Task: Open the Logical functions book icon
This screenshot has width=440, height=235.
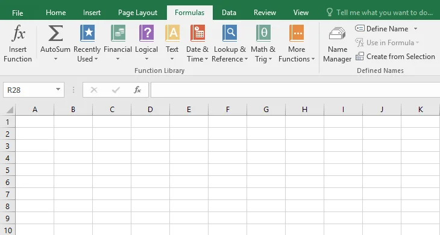Action: tap(146, 33)
